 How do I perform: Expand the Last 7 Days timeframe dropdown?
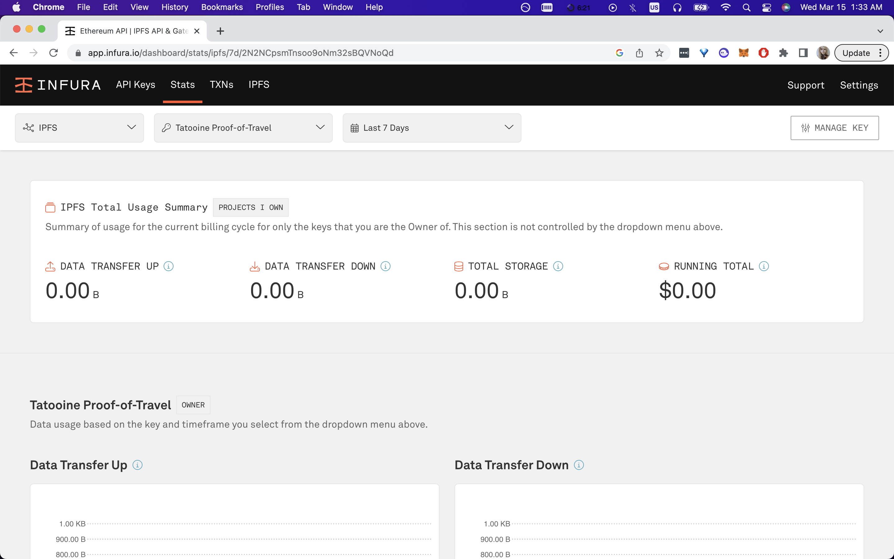431,128
